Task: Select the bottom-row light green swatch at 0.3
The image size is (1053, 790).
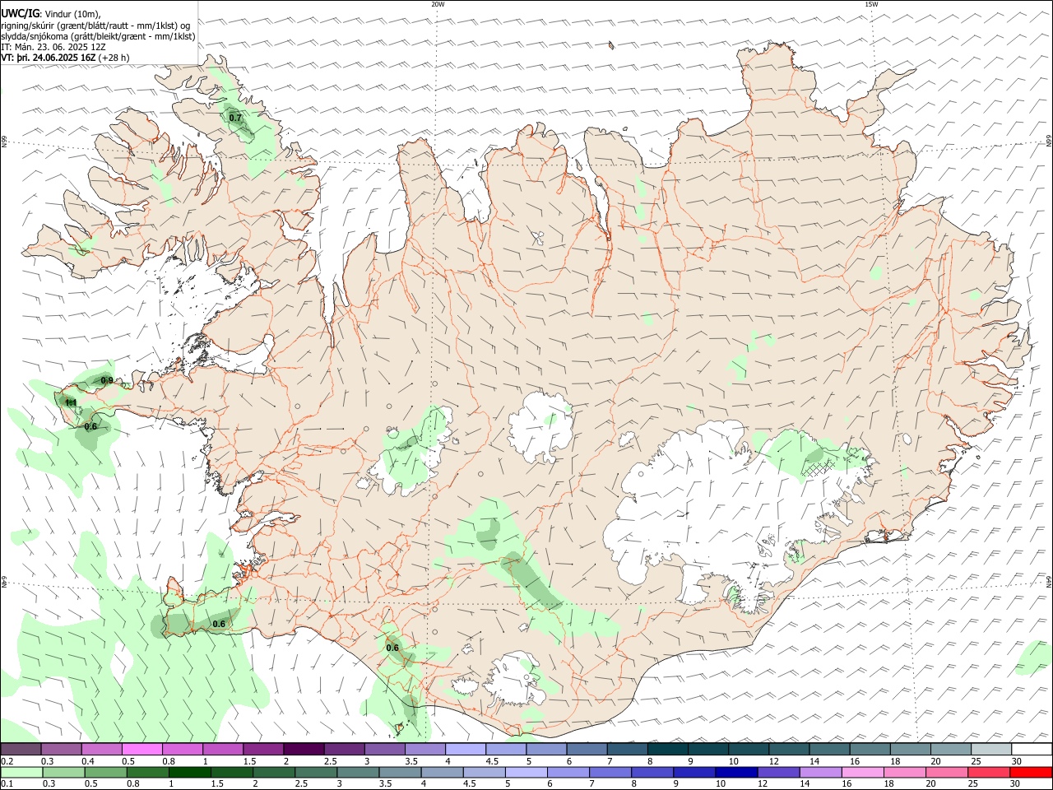Action: 65,772
